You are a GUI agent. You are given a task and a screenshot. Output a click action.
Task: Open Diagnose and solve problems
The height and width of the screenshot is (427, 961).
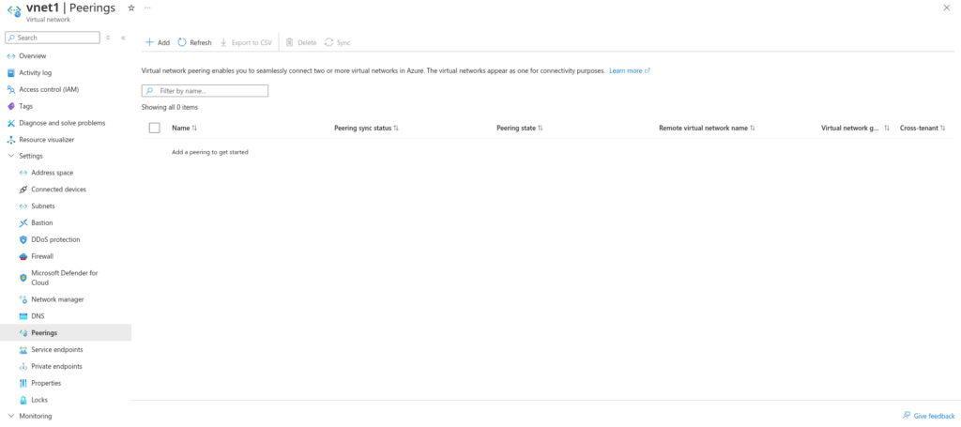tap(62, 123)
